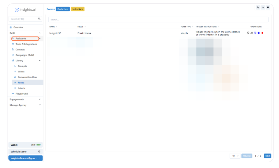Click the insighto.ai logo
Screen dimensions: 279x168
26,10
